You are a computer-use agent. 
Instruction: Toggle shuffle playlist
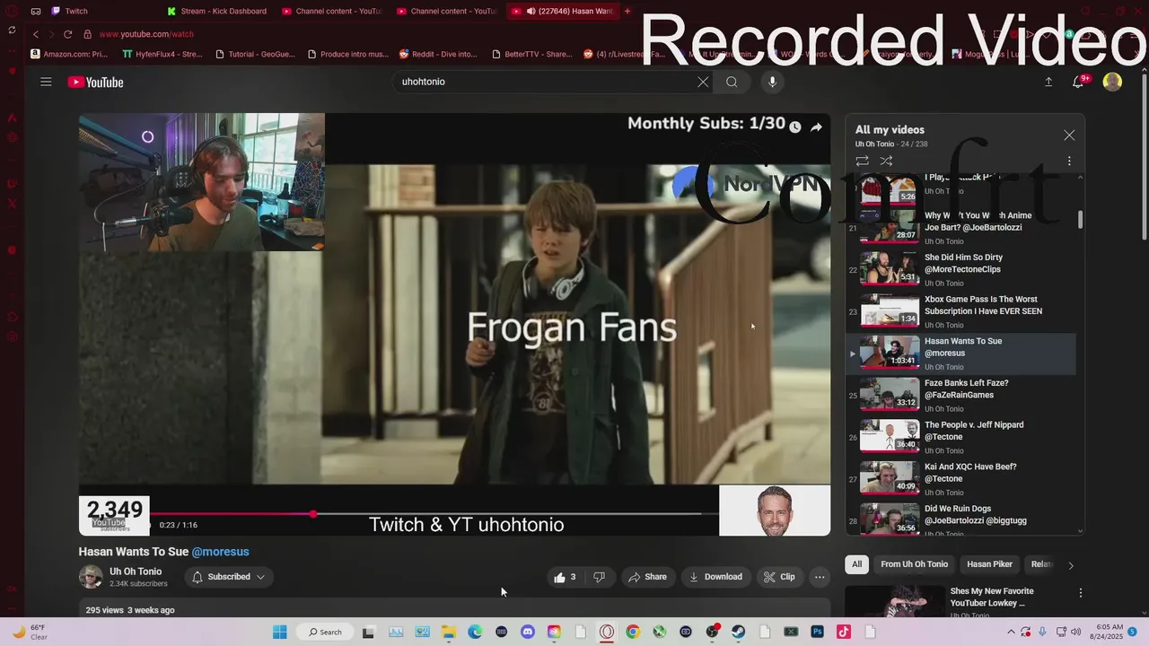click(x=886, y=161)
